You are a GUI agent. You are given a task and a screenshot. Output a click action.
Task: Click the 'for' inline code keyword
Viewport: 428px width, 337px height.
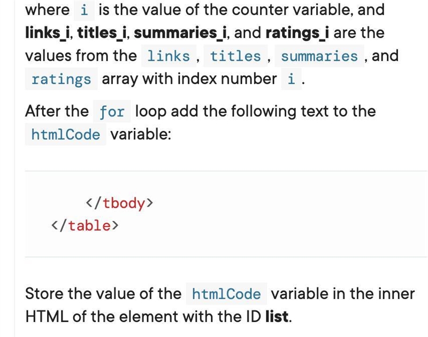pyautogui.click(x=112, y=112)
